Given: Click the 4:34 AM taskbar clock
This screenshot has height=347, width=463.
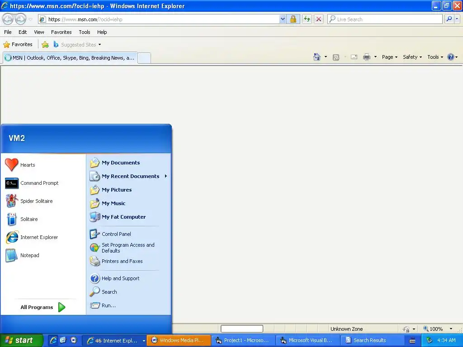Looking at the screenshot, I should pos(446,340).
